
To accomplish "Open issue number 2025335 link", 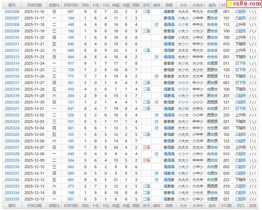I will pos(12,199).
